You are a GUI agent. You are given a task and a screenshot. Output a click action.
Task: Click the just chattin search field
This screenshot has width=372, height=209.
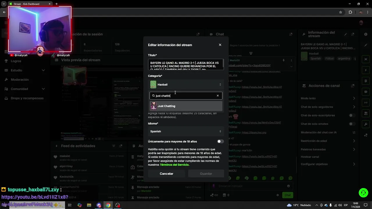[186, 96]
